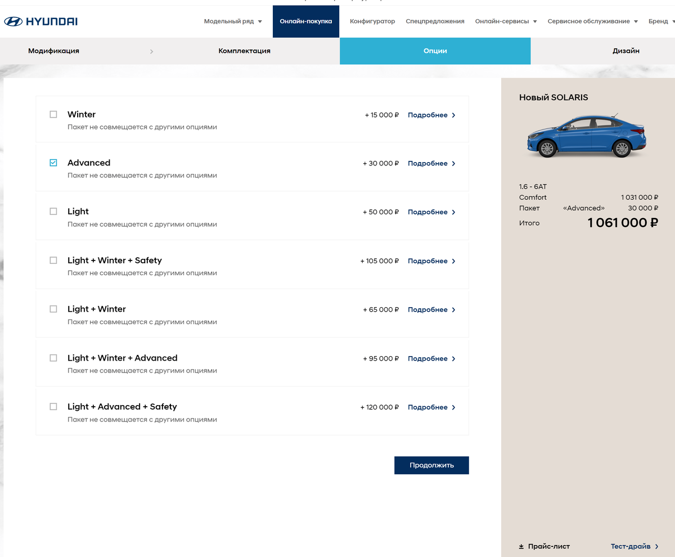Click the +120 000 ₽ price text
This screenshot has width=675, height=557.
(380, 407)
